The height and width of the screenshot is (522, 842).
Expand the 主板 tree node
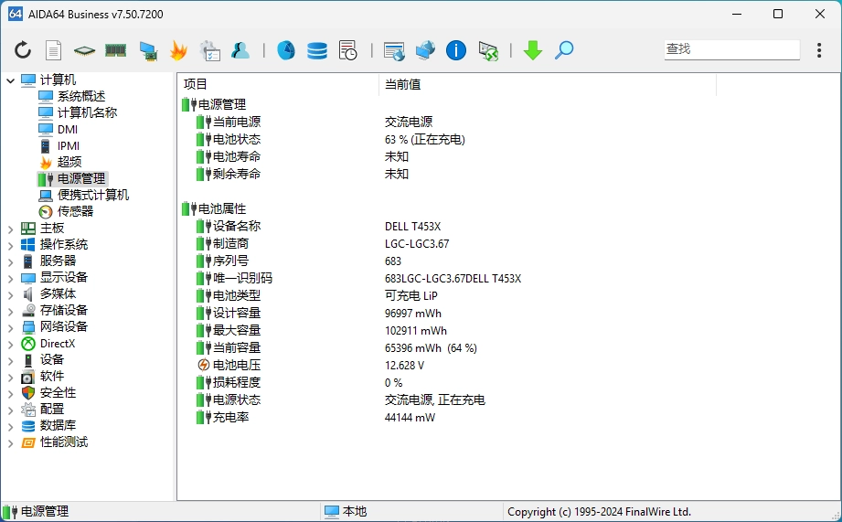(x=11, y=229)
